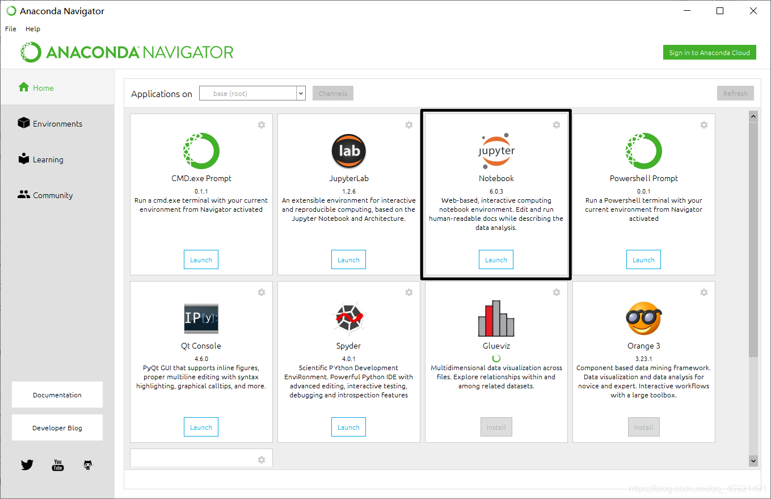Click the Learning reader icon
This screenshot has height=499, width=771.
[x=23, y=159]
